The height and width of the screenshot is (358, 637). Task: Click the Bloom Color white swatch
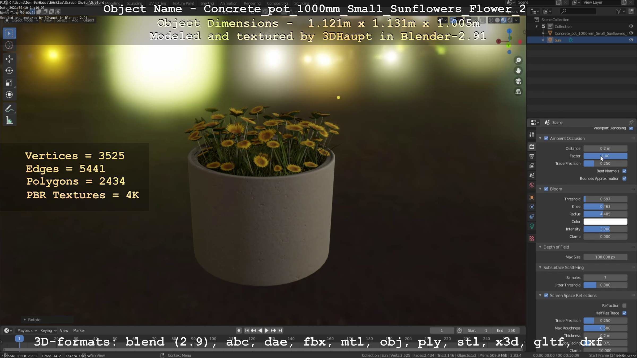point(605,221)
